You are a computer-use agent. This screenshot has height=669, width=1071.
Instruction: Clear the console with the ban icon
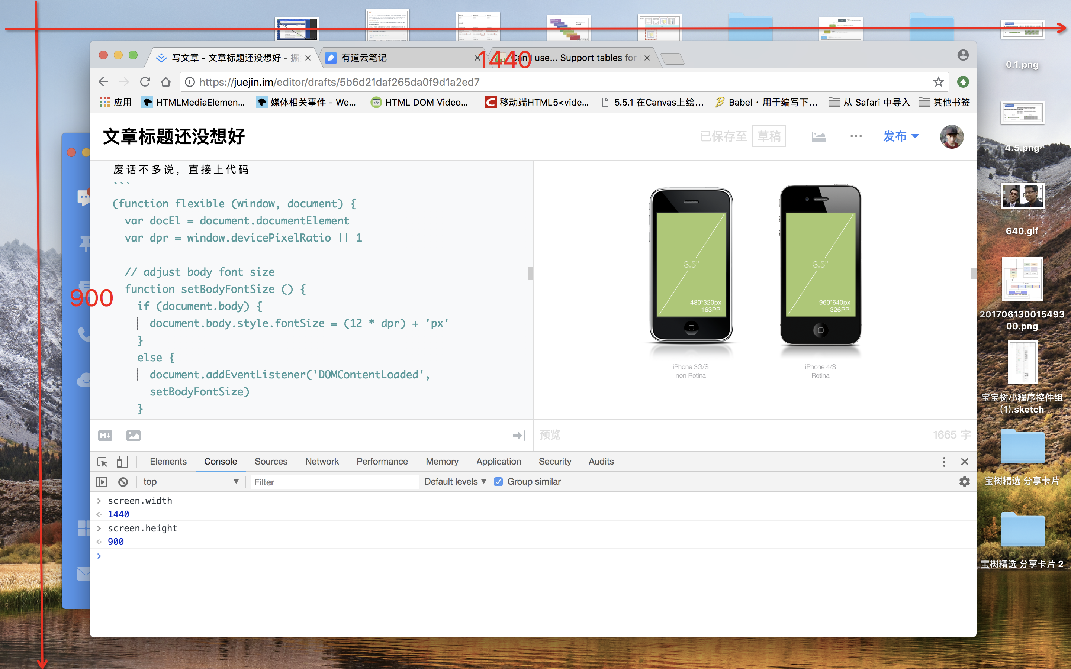123,482
